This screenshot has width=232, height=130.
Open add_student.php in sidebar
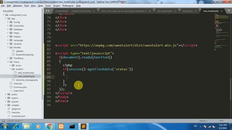click(26, 73)
